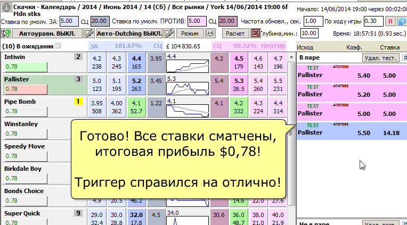
Task: Edit default back СЦ 20.00 field
Action: point(100,21)
